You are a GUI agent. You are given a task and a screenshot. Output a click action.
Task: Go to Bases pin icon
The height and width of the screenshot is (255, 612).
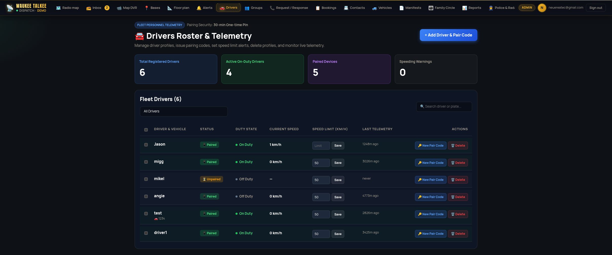coord(147,8)
